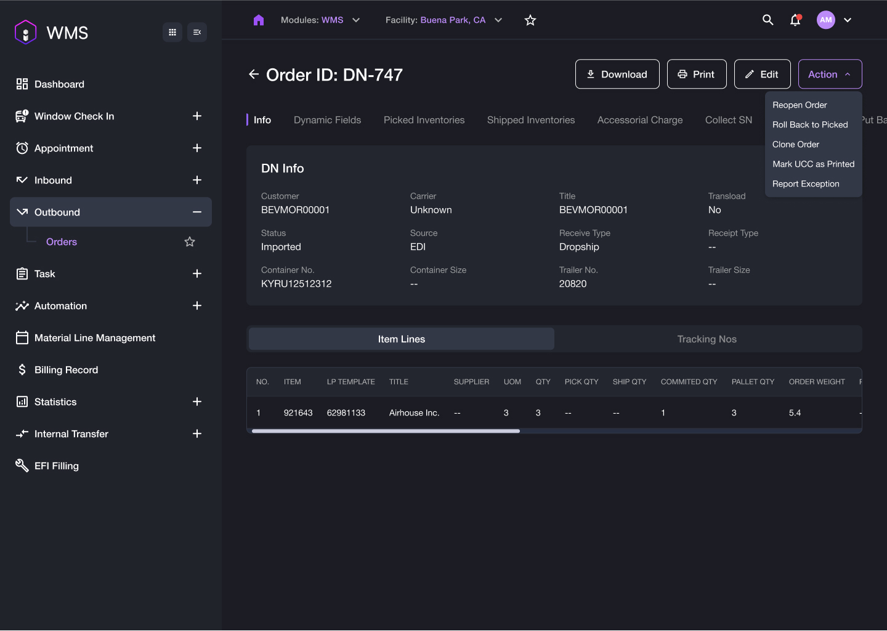887x631 pixels.
Task: Click the Appointment clock icon
Action: (22, 148)
